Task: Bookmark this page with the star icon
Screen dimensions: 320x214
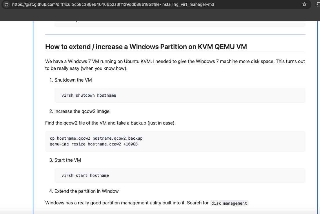Action: point(304,4)
